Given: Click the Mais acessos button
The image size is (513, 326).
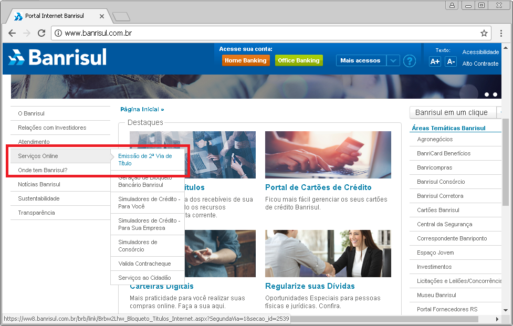Looking at the screenshot, I should [361, 60].
